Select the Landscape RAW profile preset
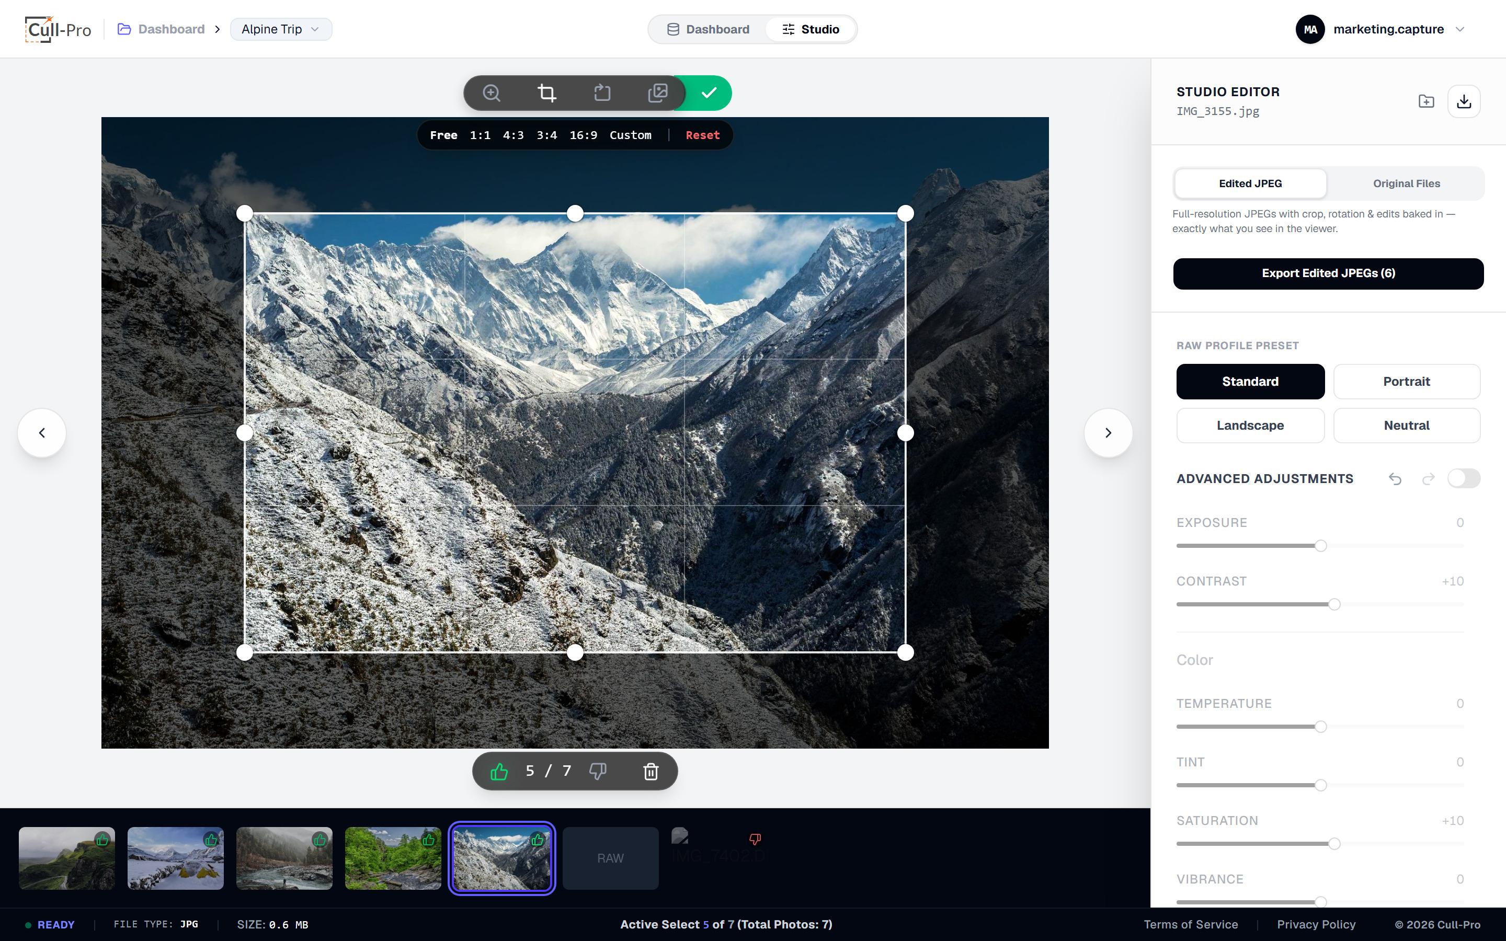 1250,426
